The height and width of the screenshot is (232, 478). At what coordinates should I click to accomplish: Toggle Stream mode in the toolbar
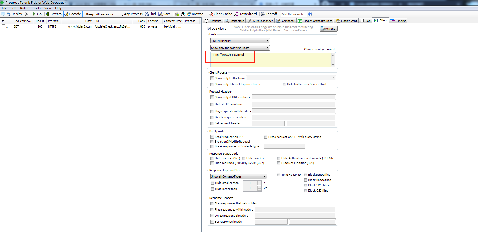(x=54, y=14)
